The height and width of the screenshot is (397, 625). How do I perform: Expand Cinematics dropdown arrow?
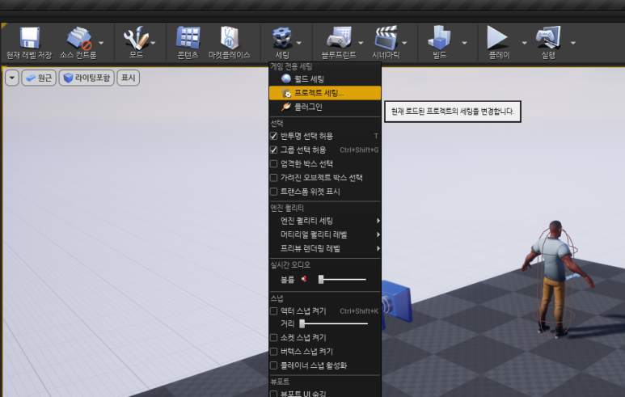(404, 43)
